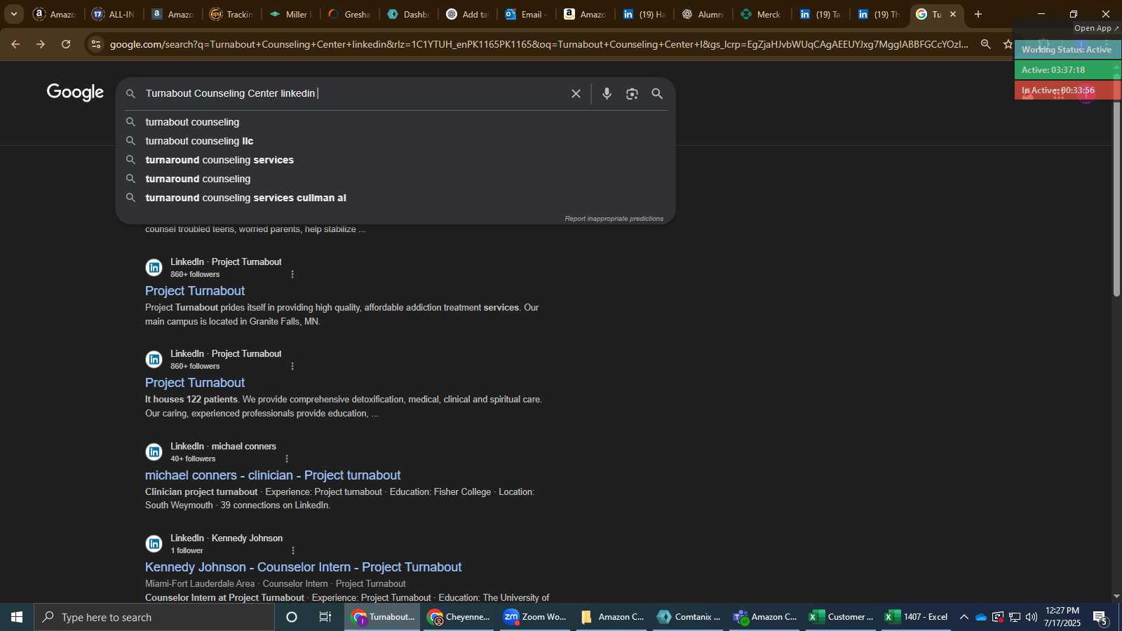The height and width of the screenshot is (631, 1122).
Task: Open Amazon C file explorer window on taskbar
Action: pyautogui.click(x=613, y=617)
